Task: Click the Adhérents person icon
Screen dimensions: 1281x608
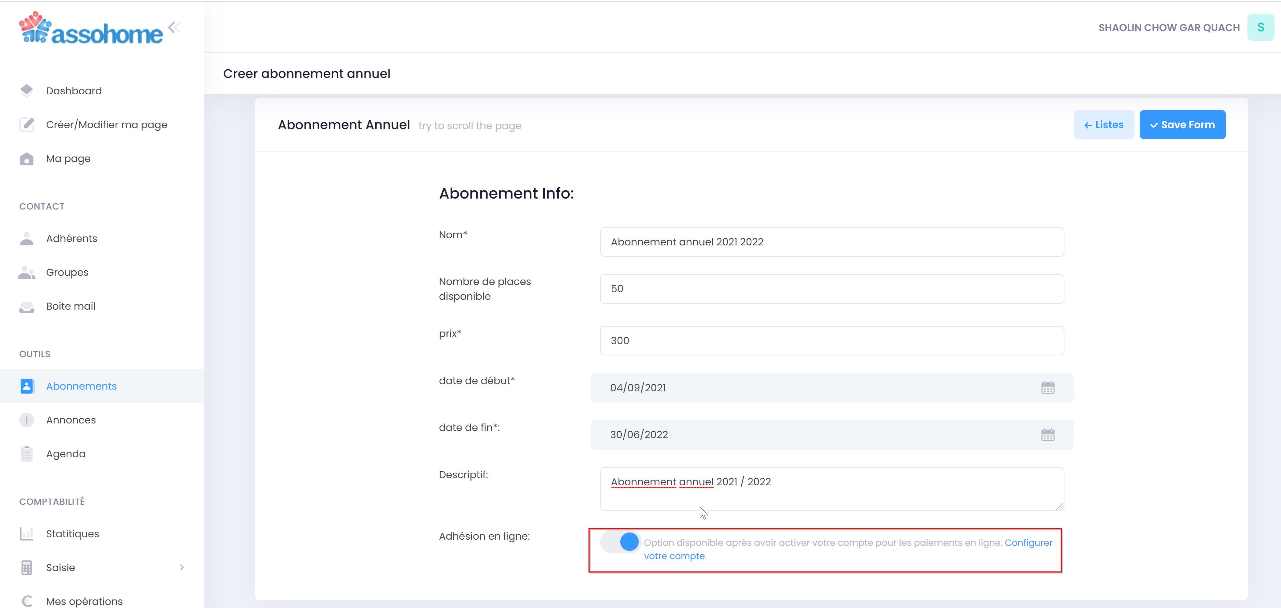Action: coord(27,239)
